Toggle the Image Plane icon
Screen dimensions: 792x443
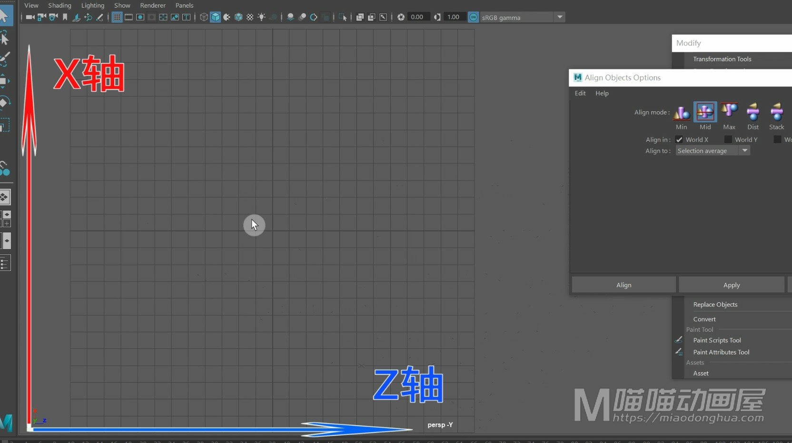pyautogui.click(x=76, y=17)
